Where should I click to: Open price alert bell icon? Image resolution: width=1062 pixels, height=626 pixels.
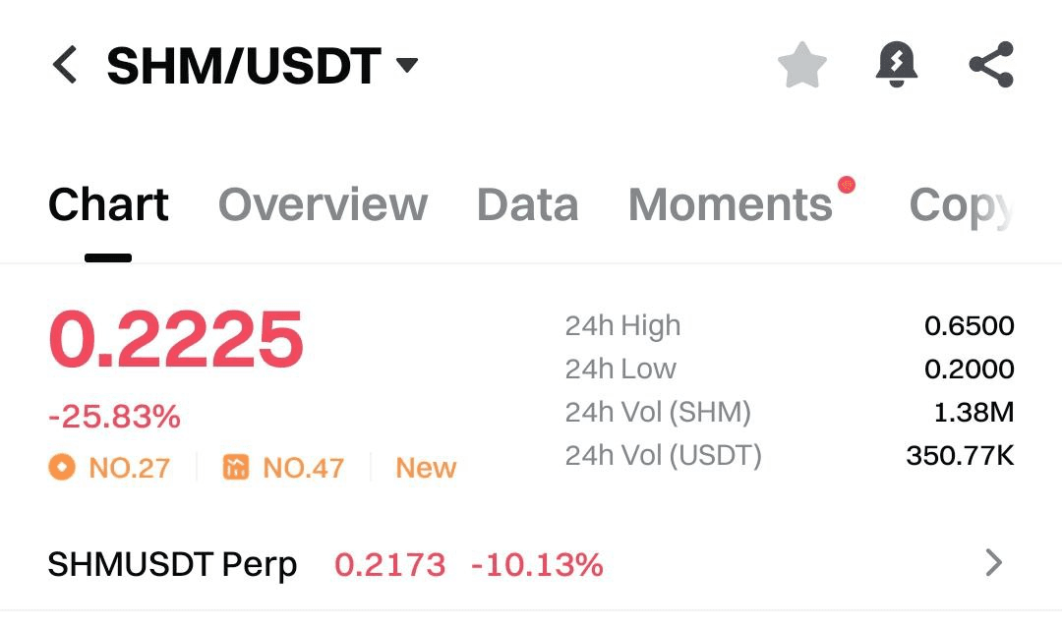(x=896, y=65)
